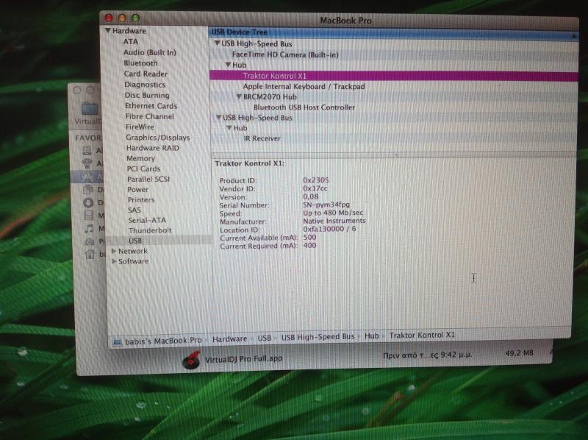
Task: Show Graphics/Displays information
Action: click(x=158, y=138)
